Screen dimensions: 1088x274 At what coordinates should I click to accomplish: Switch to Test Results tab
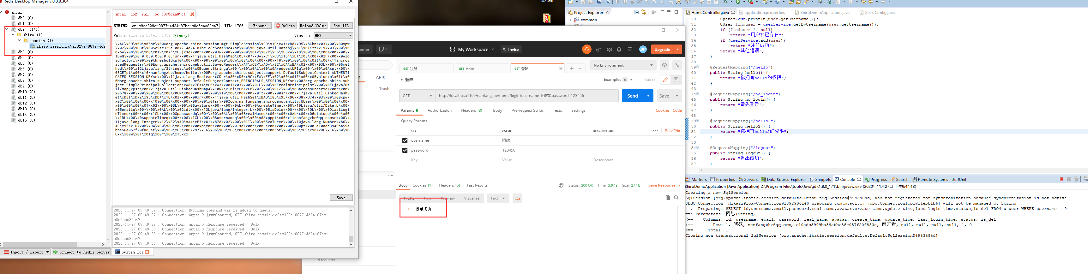(477, 185)
